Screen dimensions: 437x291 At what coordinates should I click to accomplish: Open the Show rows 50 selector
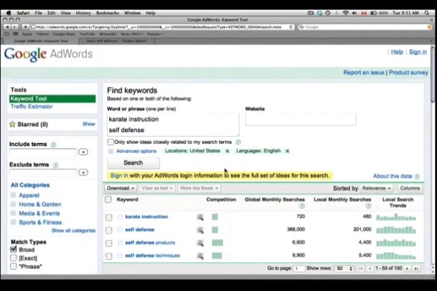click(344, 268)
